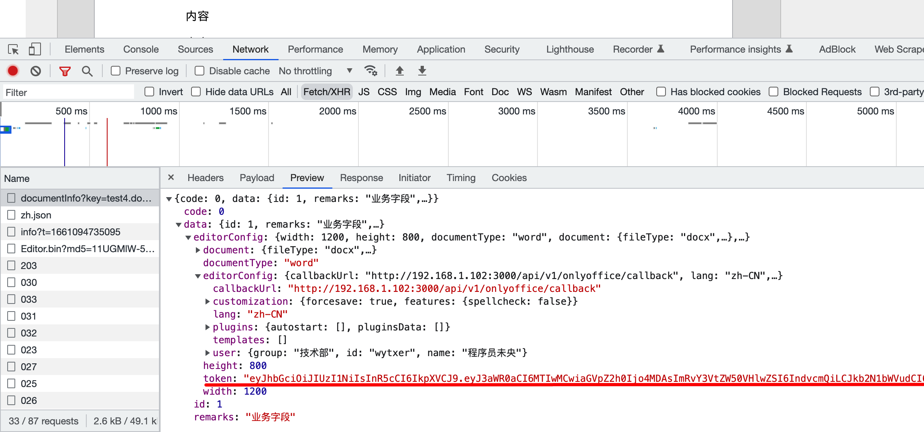Image resolution: width=924 pixels, height=432 pixels.
Task: Expand the customization object node
Action: (x=208, y=302)
